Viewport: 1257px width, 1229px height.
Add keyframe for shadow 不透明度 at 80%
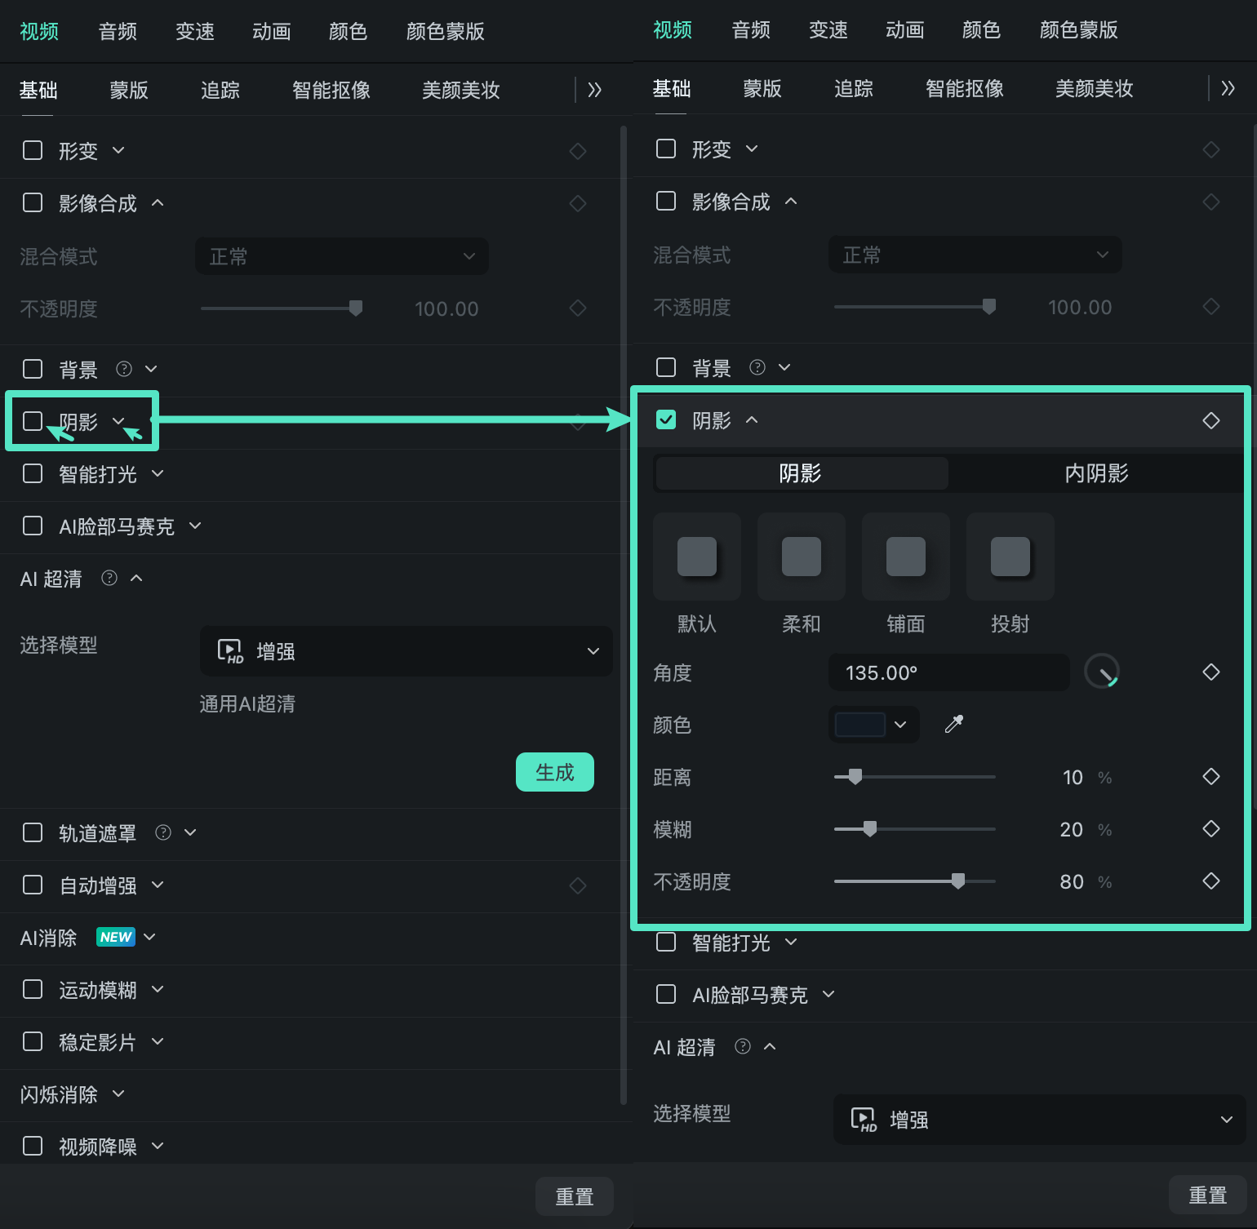1211,881
